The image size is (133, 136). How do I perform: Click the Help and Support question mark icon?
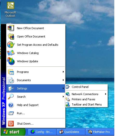coord(11,105)
